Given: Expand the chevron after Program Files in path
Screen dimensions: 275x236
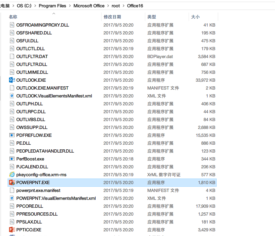Looking at the screenshot, I should tap(70, 6).
